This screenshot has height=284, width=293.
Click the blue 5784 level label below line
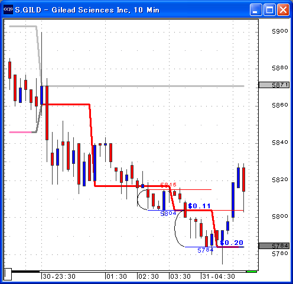click(206, 250)
